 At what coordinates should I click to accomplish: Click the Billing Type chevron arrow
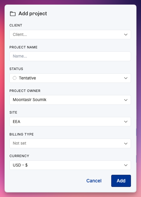pyautogui.click(x=126, y=143)
